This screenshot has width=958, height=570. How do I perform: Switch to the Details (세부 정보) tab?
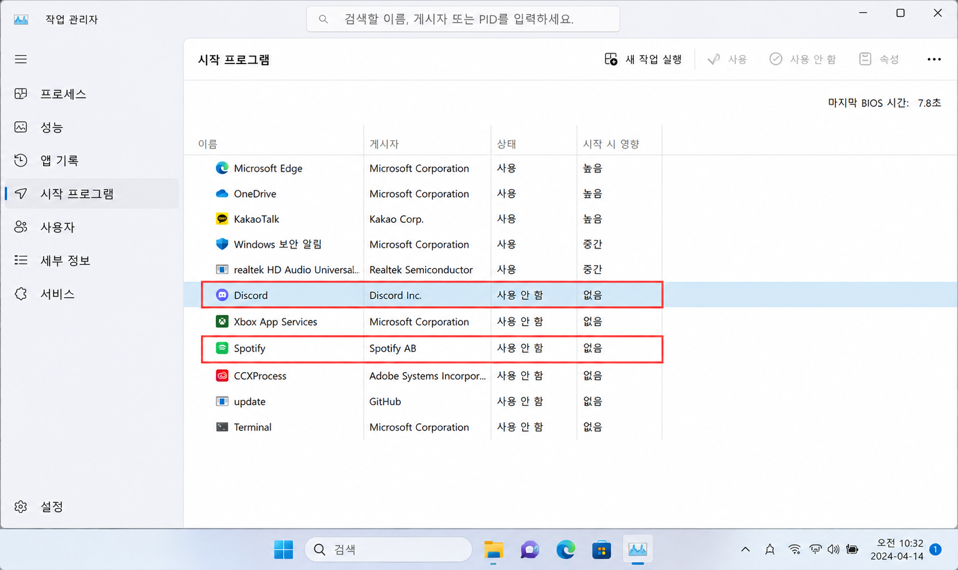91,260
